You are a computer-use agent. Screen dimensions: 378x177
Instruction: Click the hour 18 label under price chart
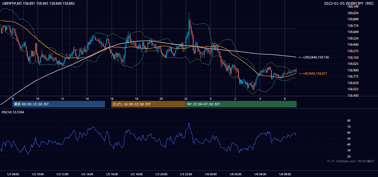click(x=136, y=99)
